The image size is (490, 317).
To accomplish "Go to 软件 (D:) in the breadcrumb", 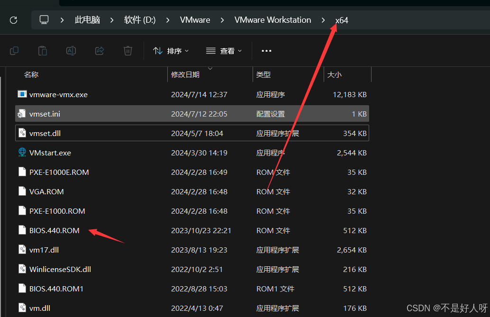I will click(140, 20).
